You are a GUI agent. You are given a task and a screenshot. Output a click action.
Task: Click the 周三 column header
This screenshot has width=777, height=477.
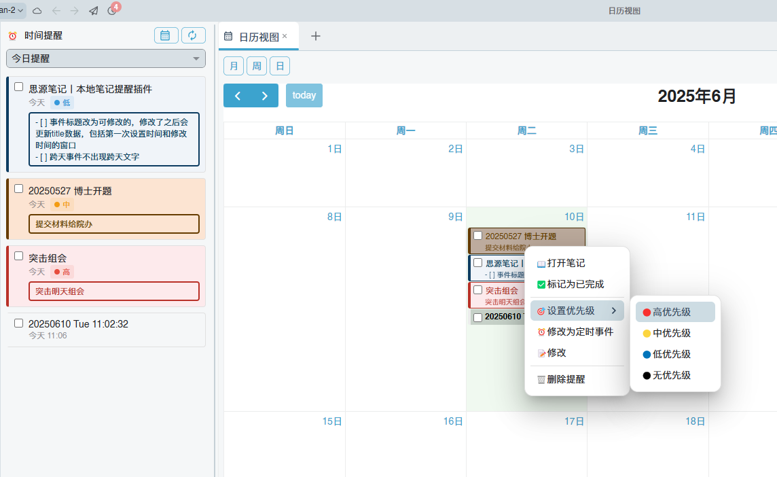648,131
